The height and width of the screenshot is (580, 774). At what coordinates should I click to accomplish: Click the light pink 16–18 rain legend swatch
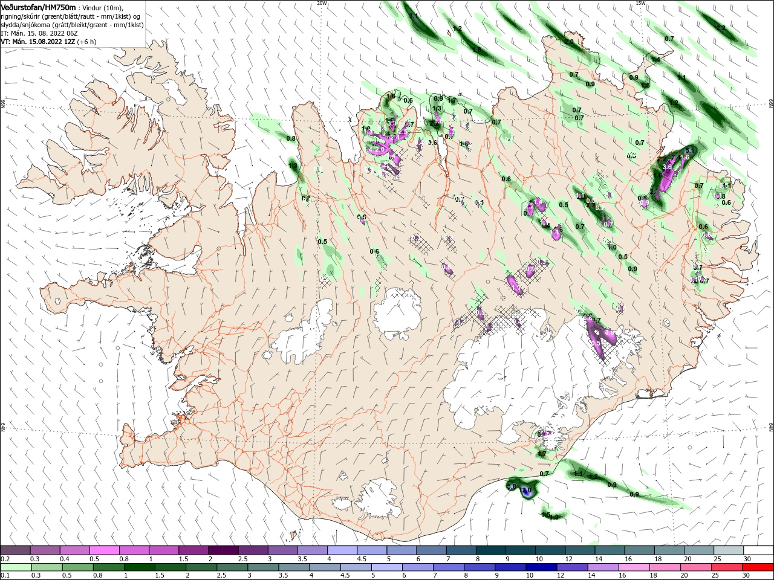click(633, 567)
